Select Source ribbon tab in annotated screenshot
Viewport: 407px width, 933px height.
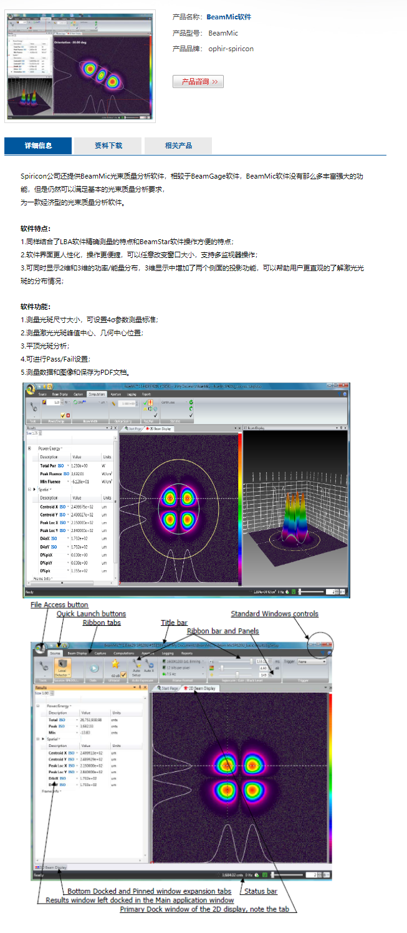click(55, 653)
